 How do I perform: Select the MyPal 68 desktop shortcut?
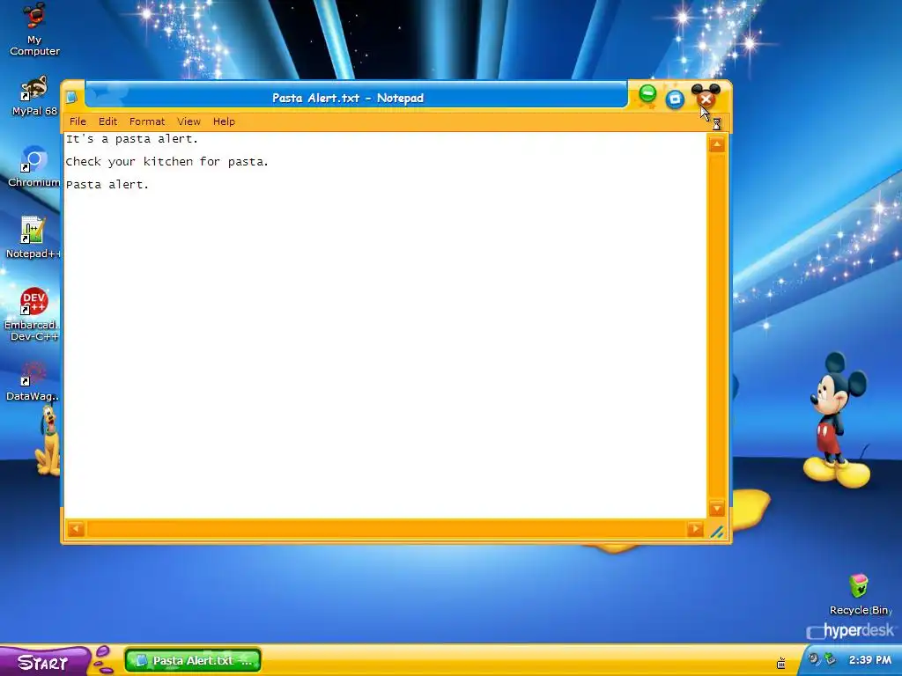click(x=34, y=96)
